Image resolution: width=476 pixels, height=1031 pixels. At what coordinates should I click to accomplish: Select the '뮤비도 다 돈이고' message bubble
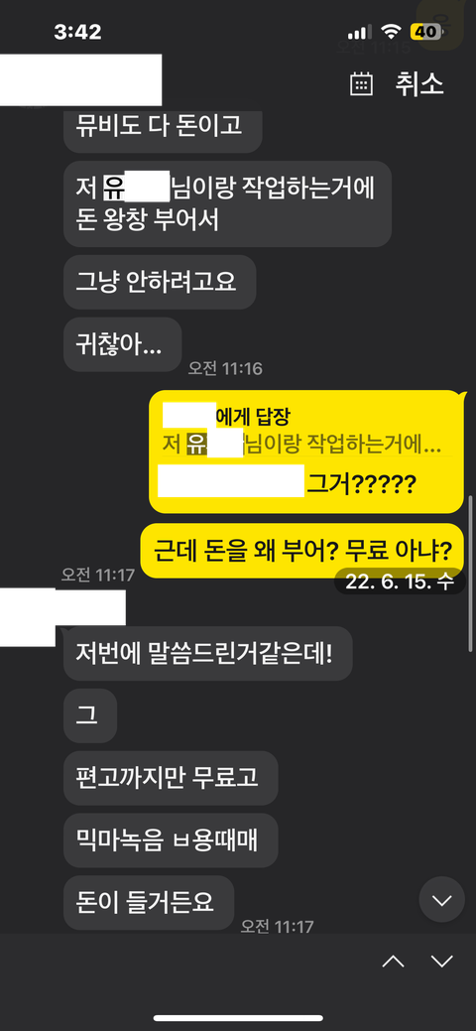point(163,126)
